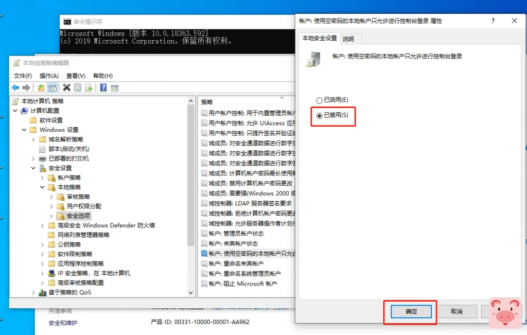This screenshot has width=527, height=335.
Task: Expand the 帐户策略 node
Action: pyautogui.click(x=42, y=178)
